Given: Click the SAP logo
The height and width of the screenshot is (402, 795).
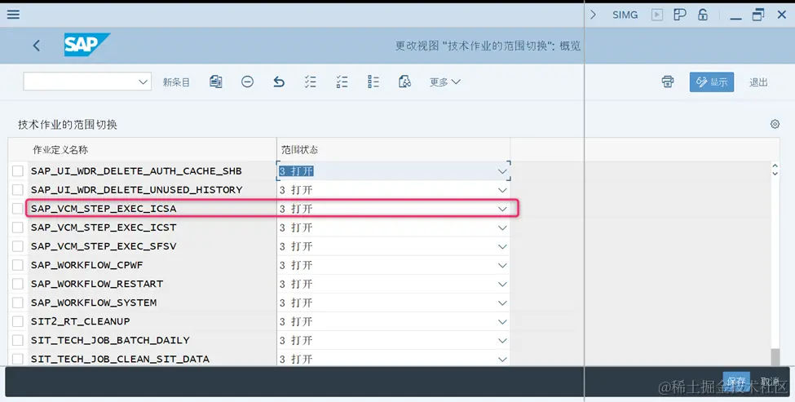Looking at the screenshot, I should tap(86, 45).
